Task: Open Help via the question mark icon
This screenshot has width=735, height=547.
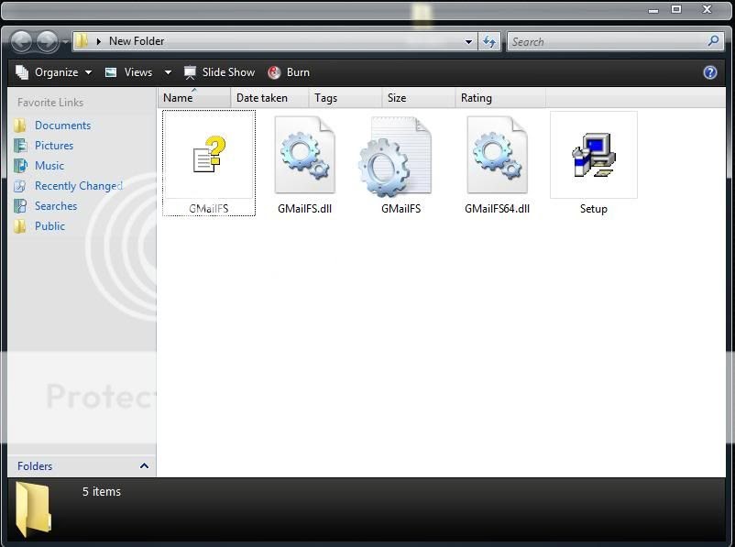Action: click(x=710, y=72)
